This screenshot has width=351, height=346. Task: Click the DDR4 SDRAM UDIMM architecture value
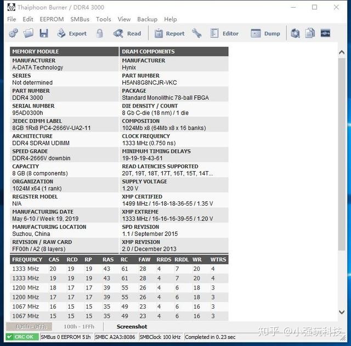click(x=41, y=143)
